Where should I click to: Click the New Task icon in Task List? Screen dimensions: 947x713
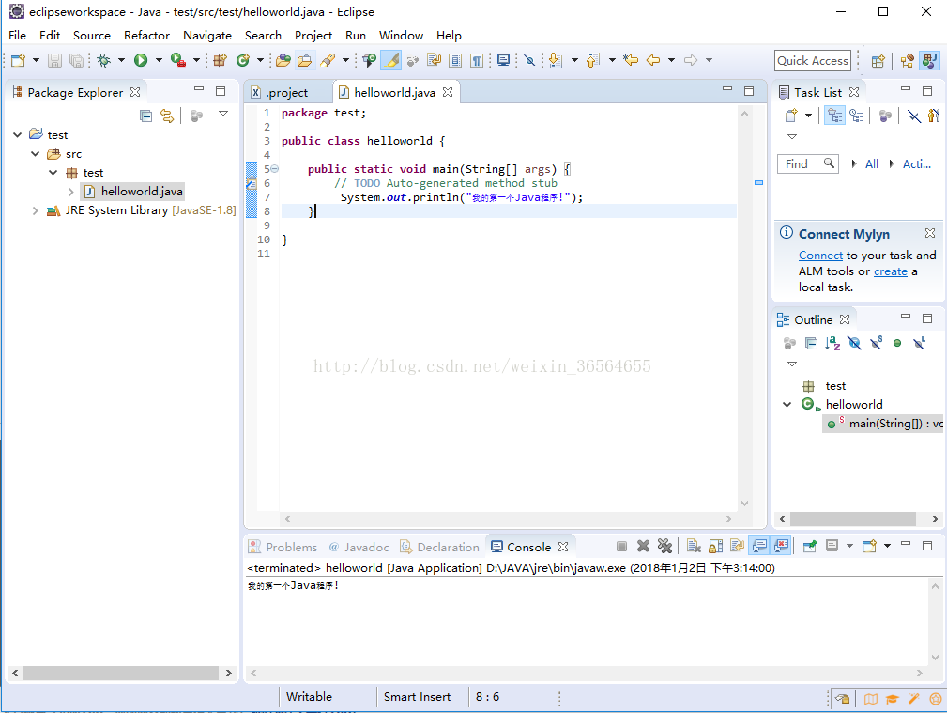pyautogui.click(x=791, y=116)
